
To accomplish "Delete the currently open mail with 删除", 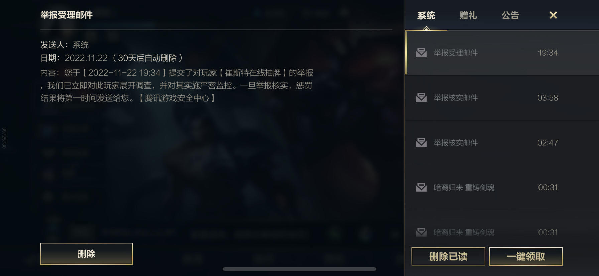I will 87,254.
